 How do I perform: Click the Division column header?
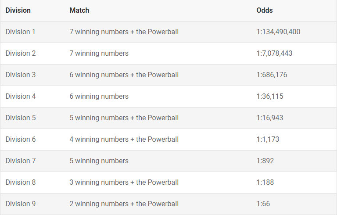click(x=18, y=10)
